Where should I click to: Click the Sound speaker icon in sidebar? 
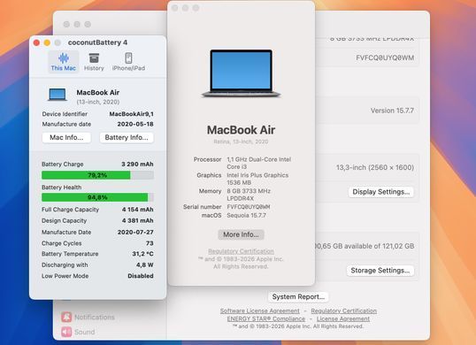[66, 332]
